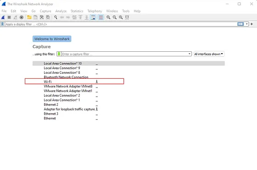Open All interfaces shown dropdown
Image resolution: width=257 pixels, height=170 pixels.
click(209, 54)
